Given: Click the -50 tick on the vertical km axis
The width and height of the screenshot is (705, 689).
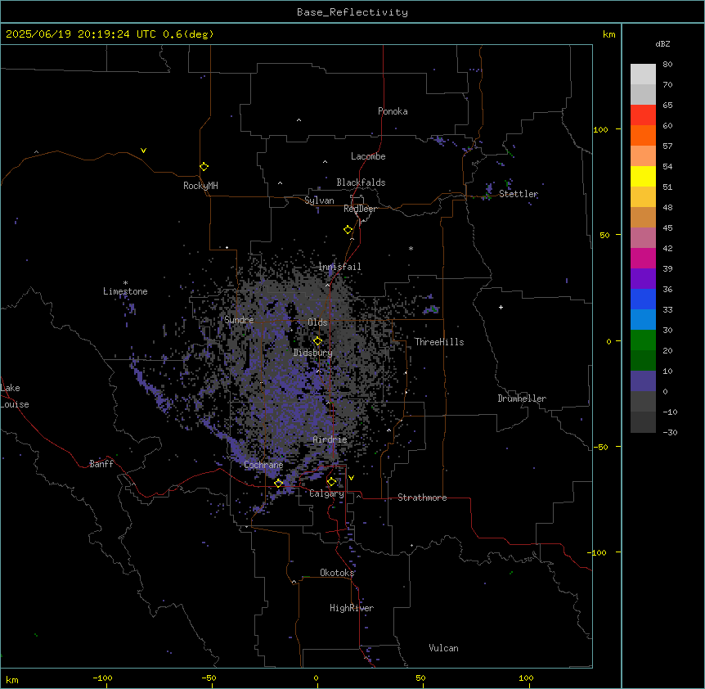Looking at the screenshot, I should coord(600,447).
